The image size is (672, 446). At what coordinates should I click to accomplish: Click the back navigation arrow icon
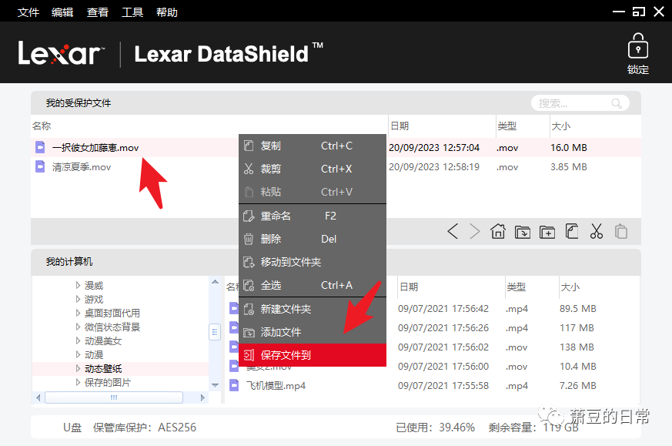453,231
